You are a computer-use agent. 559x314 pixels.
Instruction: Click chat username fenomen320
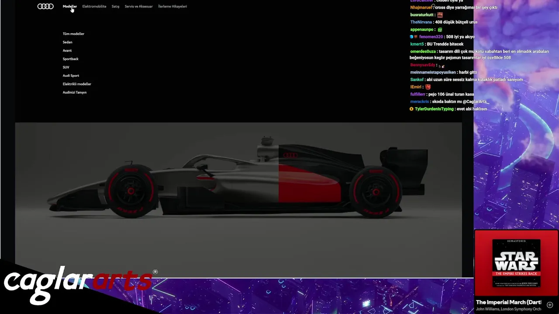pos(431,37)
